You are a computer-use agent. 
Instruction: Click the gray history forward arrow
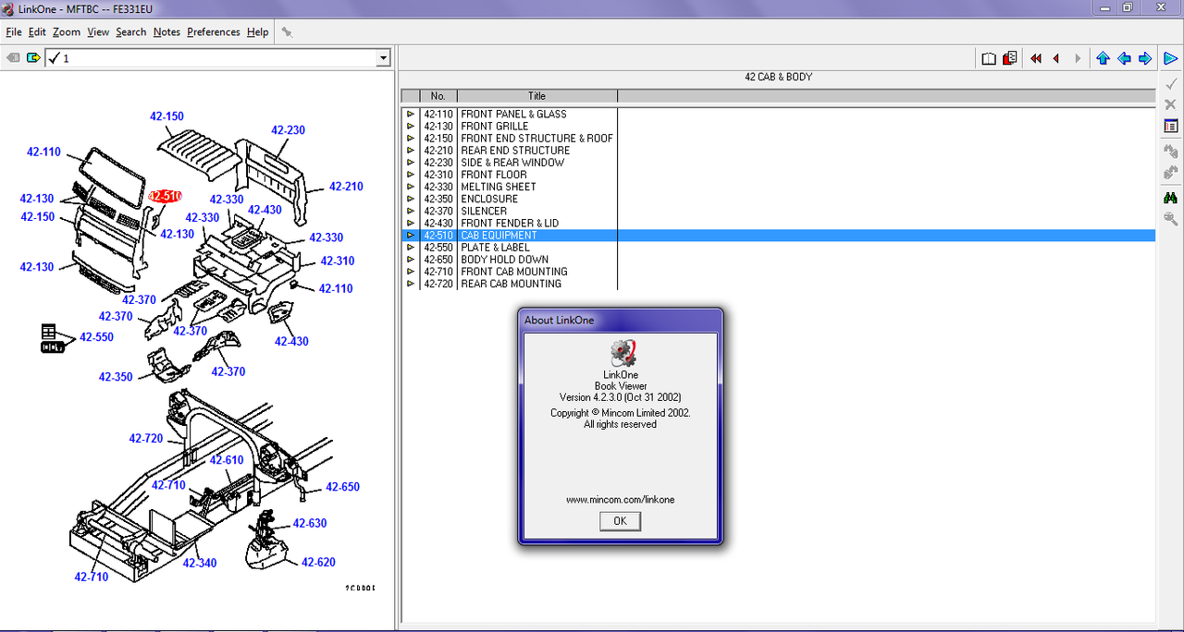pos(1078,58)
